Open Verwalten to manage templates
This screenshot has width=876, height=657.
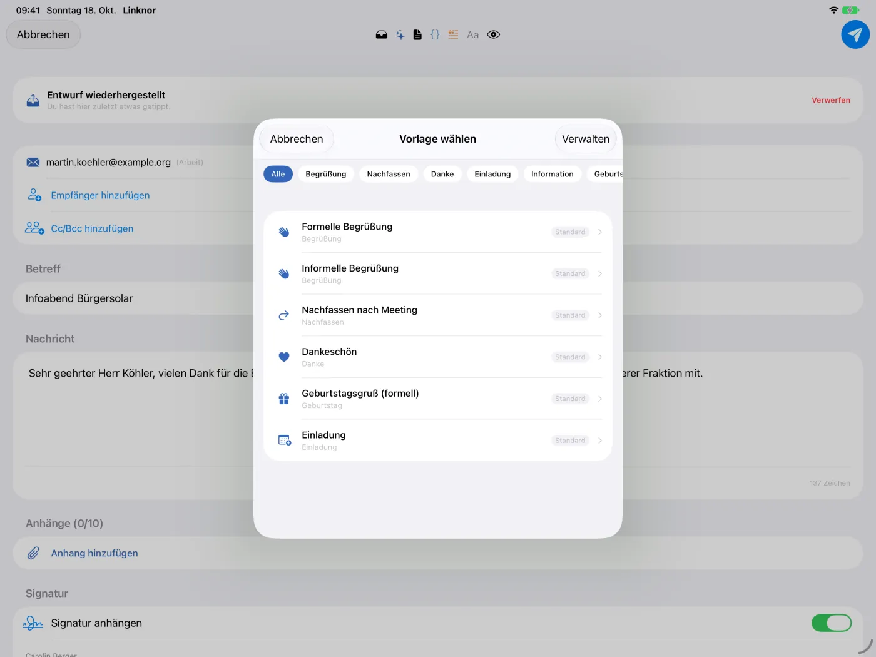pos(586,139)
